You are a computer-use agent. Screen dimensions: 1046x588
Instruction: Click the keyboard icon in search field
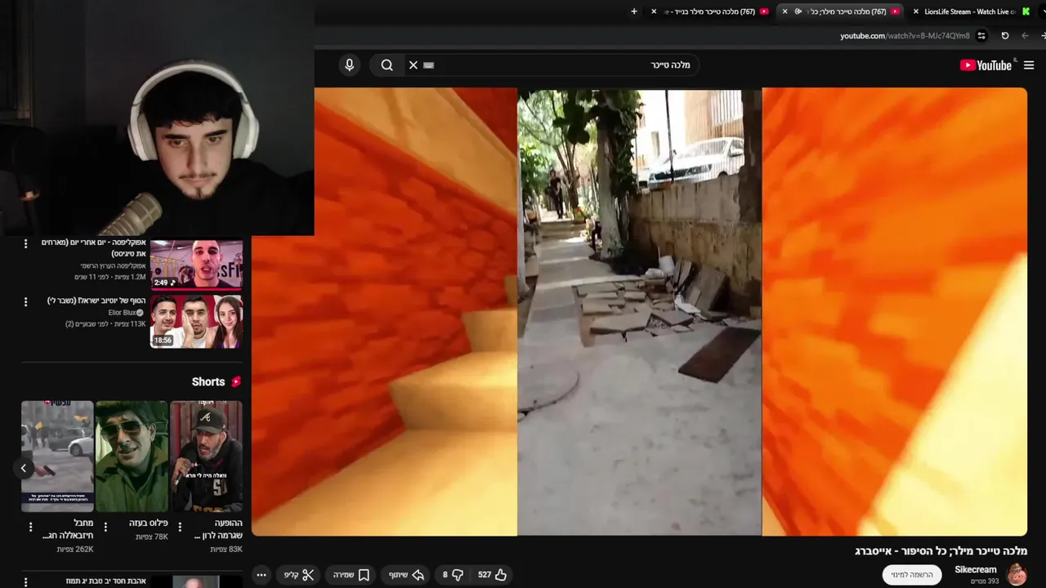pos(429,65)
